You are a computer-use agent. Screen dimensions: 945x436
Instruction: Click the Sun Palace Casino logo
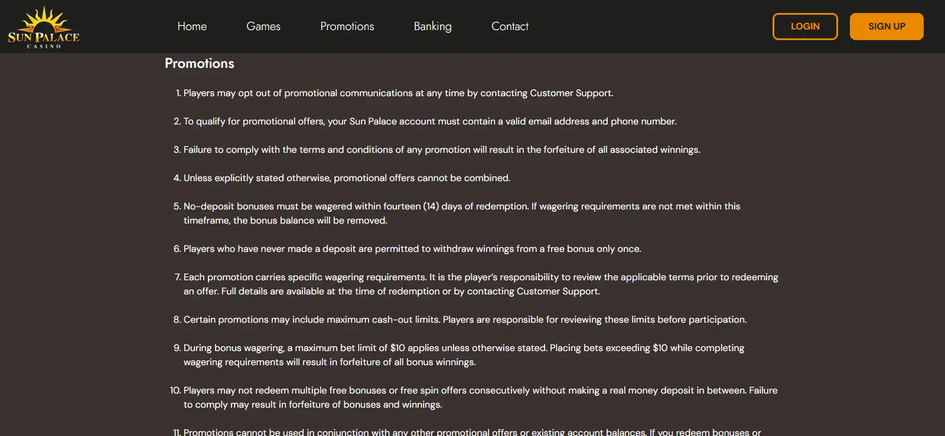point(44,27)
